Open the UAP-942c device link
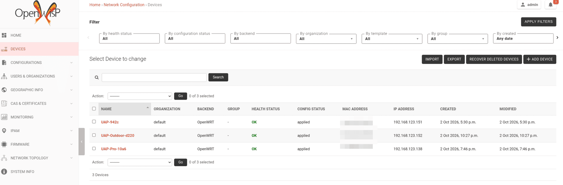 click(x=110, y=122)
